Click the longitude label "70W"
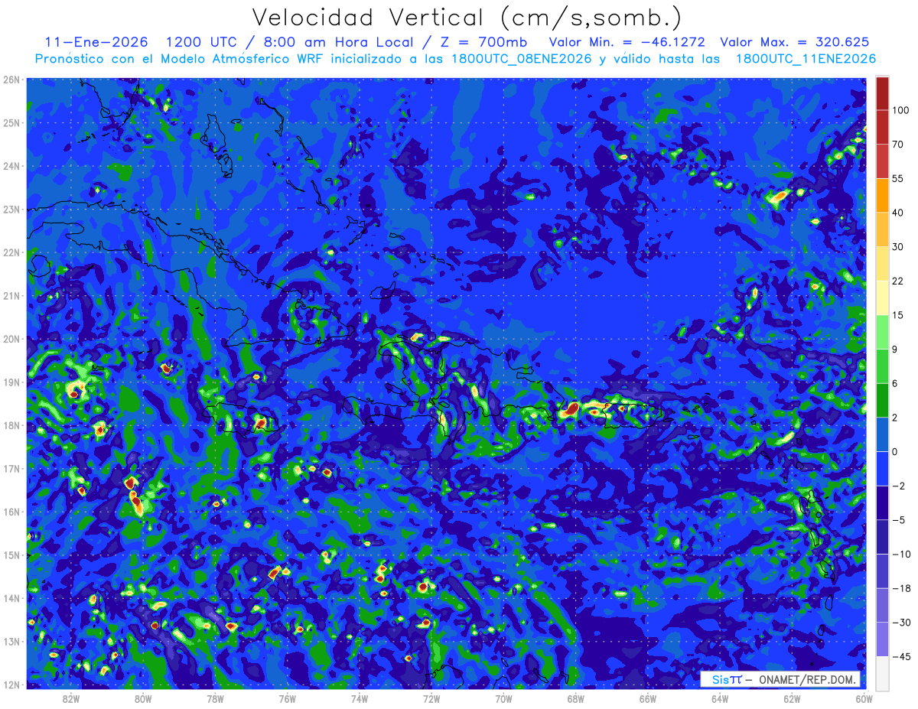918x709 pixels. click(x=503, y=700)
